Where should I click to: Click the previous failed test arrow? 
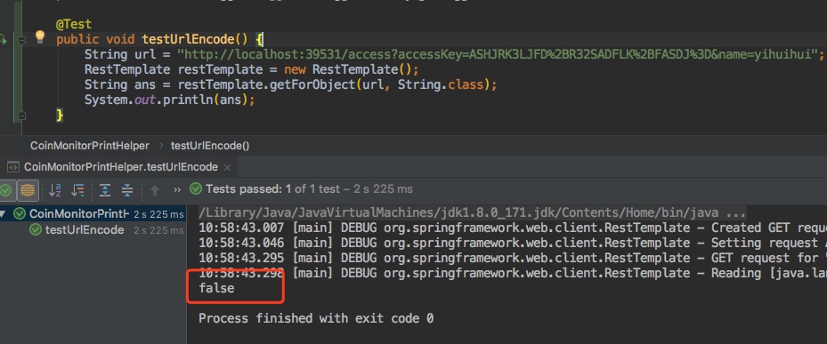155,190
